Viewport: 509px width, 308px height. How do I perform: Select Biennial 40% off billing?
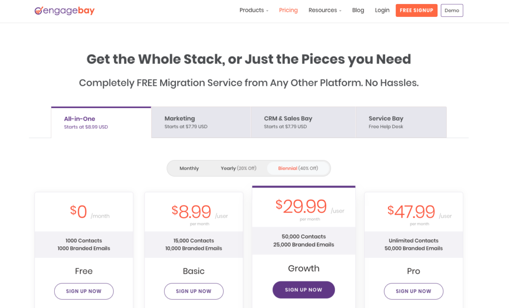(298, 168)
